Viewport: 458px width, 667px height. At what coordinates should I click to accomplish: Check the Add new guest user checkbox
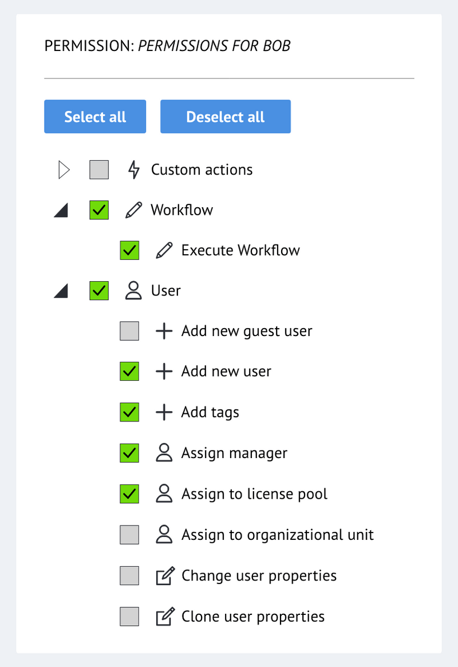129,331
